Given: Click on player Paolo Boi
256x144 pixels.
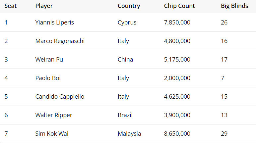Looking at the screenshot, I should [x=48, y=78].
